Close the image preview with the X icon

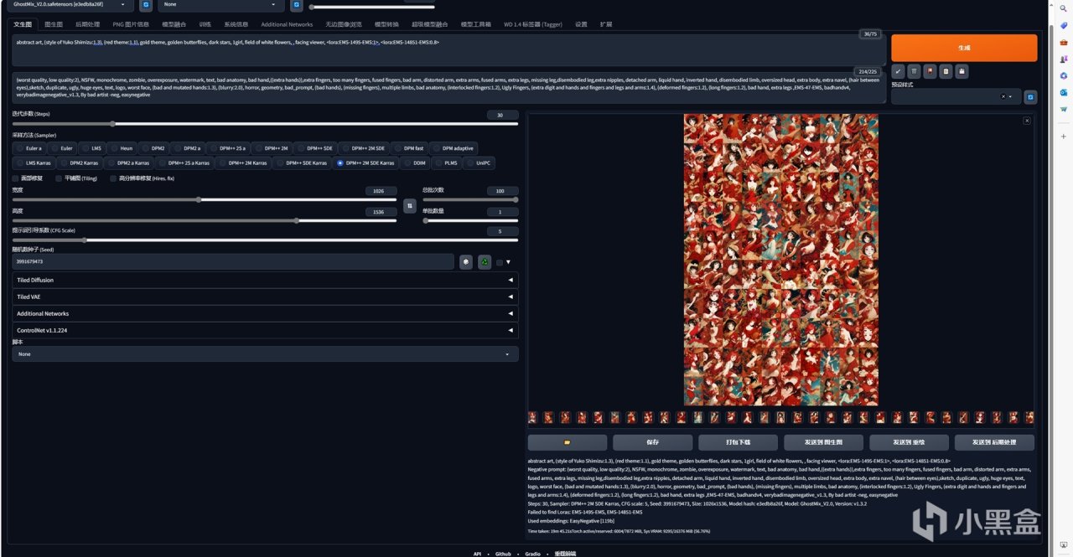[x=1027, y=121]
